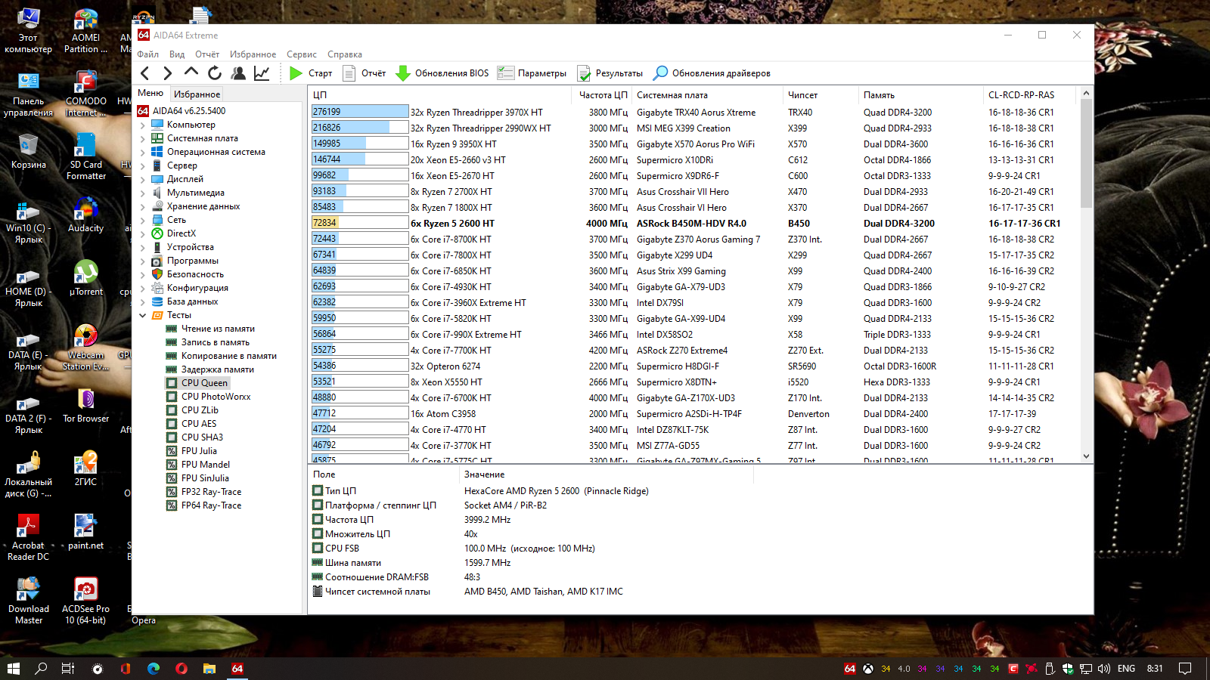The height and width of the screenshot is (680, 1210).
Task: Select the 6x Ryzen 5 2600 HT row
Action: point(694,223)
